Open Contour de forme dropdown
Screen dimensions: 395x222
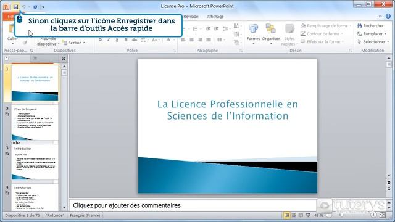tap(322, 34)
